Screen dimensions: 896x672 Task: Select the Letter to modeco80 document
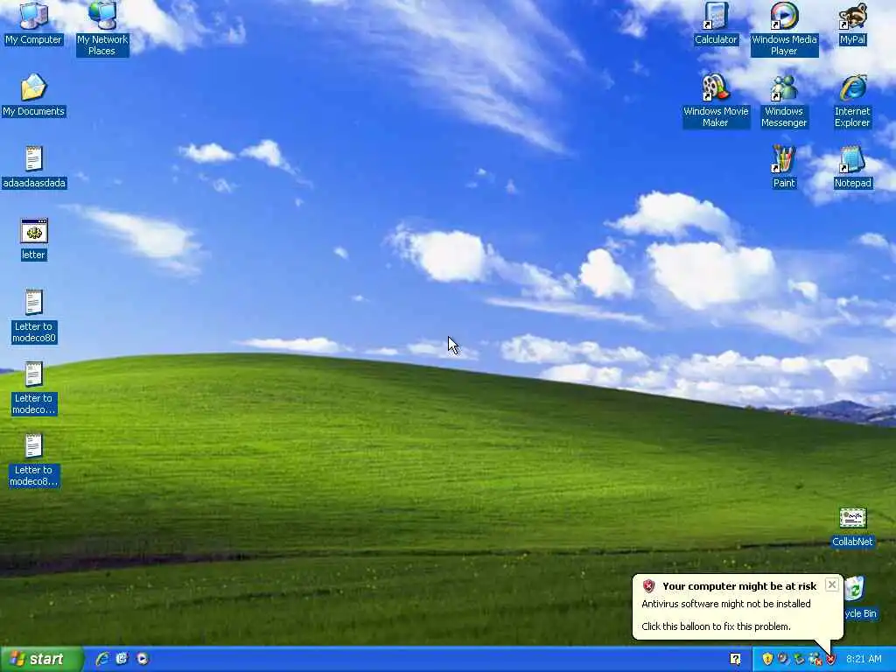pos(34,315)
